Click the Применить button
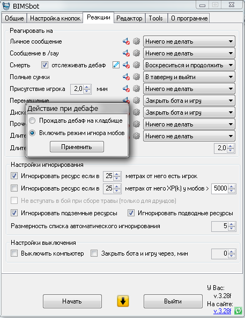Viewport: 245px width, 318px height. 77,147
